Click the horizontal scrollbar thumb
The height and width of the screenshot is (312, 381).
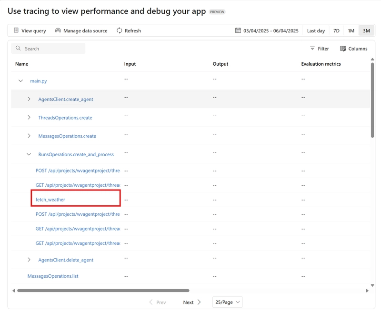point(103,291)
